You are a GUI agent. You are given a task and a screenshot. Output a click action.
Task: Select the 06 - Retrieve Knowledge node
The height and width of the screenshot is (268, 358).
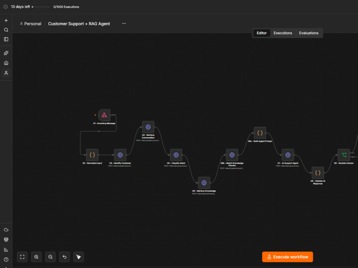click(x=204, y=183)
